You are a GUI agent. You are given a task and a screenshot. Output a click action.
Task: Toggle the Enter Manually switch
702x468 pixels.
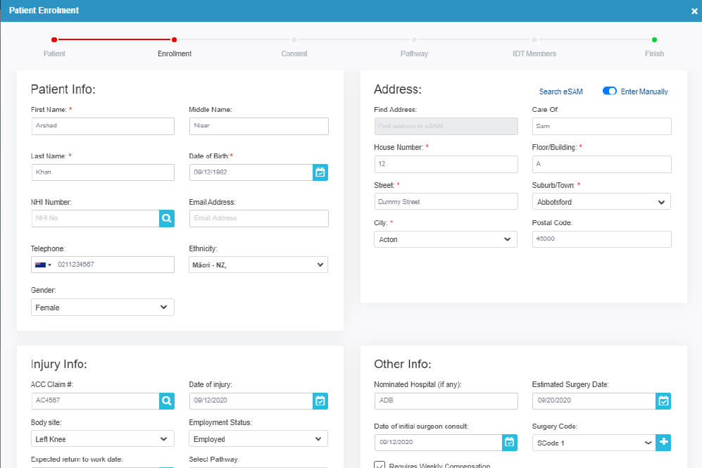[609, 91]
